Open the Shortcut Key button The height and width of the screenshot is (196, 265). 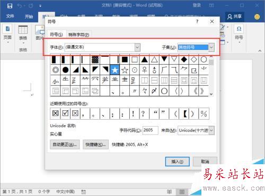pos(95,145)
